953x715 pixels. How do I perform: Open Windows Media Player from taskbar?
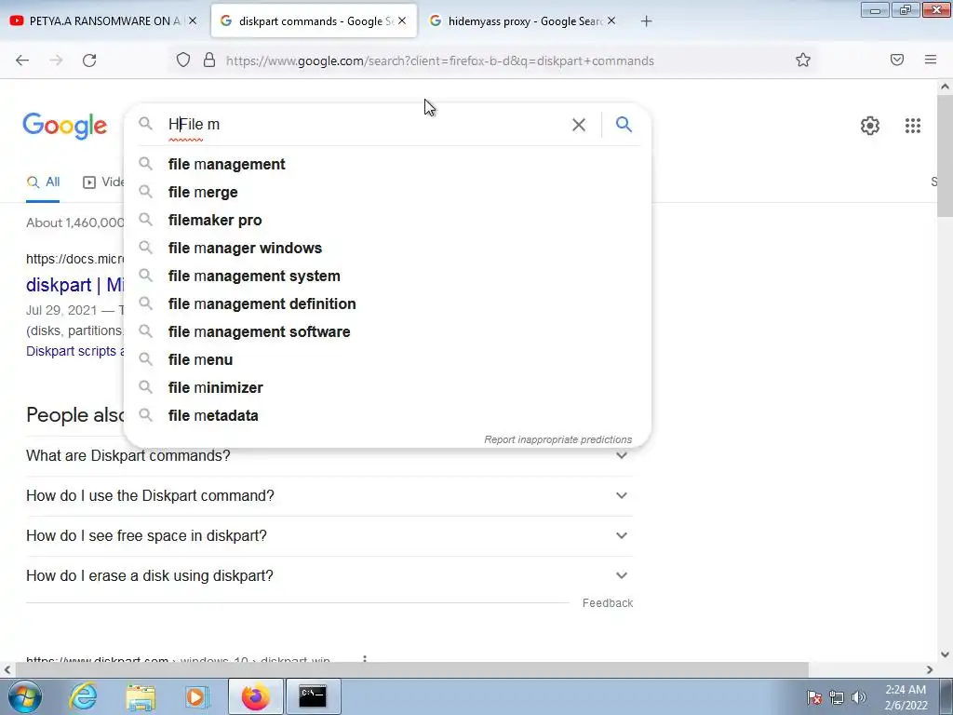coord(197,696)
